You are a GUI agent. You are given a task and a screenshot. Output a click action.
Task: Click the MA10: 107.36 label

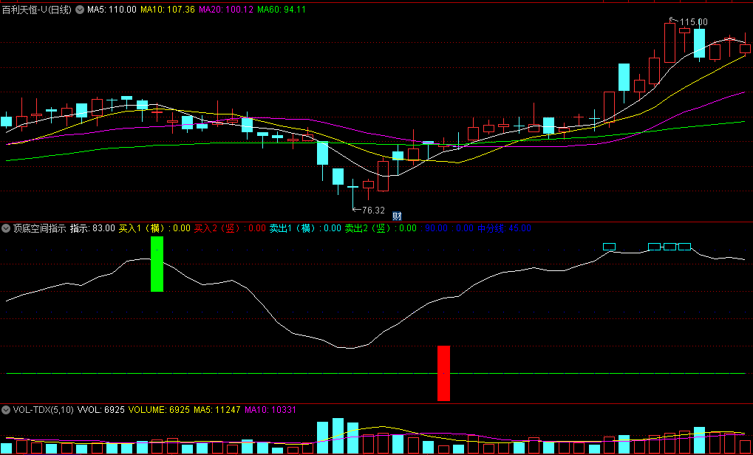coord(168,9)
